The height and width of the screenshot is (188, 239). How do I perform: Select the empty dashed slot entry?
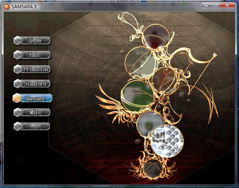pyautogui.click(x=32, y=127)
